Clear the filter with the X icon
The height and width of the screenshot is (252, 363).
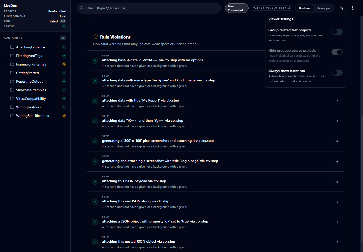coord(215,8)
